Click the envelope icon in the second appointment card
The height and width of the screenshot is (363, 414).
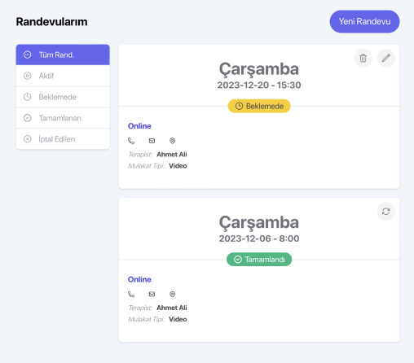[x=152, y=294]
